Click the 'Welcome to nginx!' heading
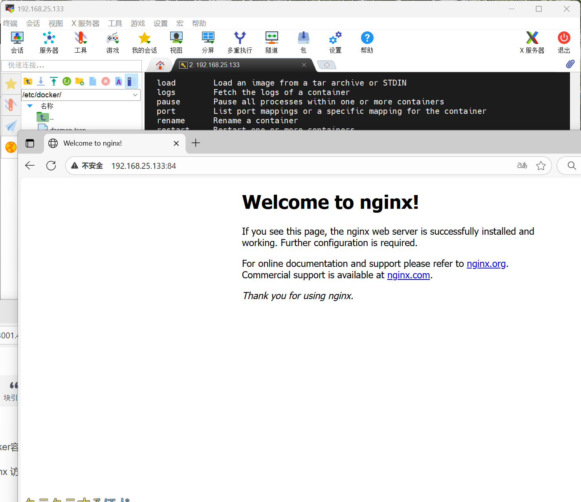The width and height of the screenshot is (581, 502). pyautogui.click(x=330, y=202)
